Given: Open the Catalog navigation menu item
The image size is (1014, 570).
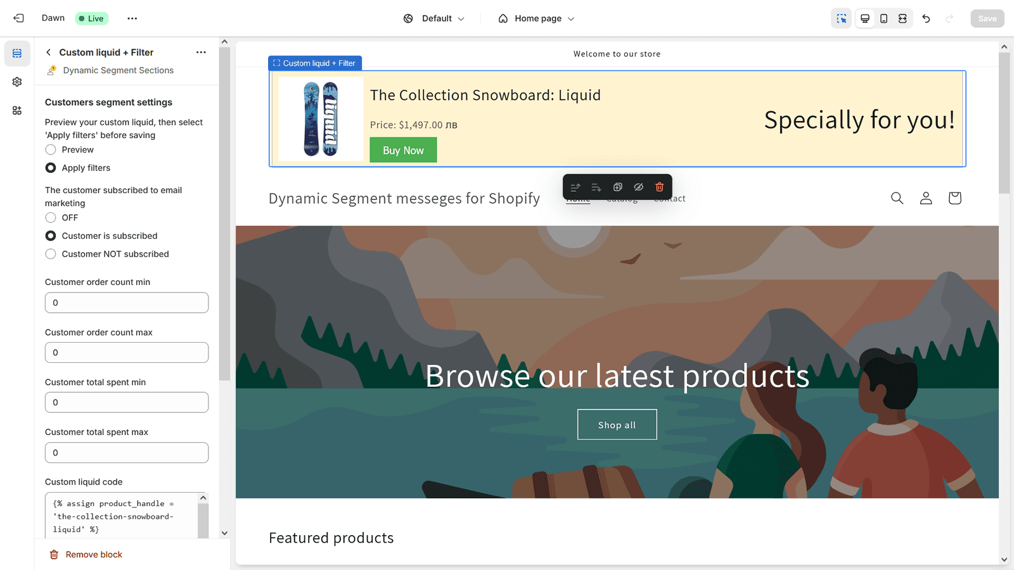Looking at the screenshot, I should point(621,198).
